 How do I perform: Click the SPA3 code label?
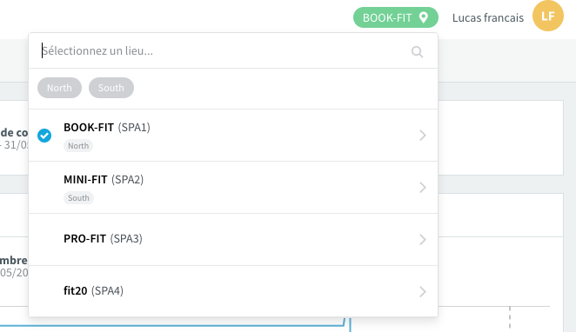coord(126,239)
